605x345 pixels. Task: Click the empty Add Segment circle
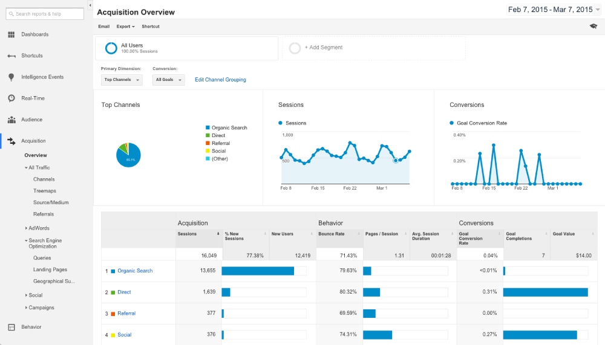point(295,48)
